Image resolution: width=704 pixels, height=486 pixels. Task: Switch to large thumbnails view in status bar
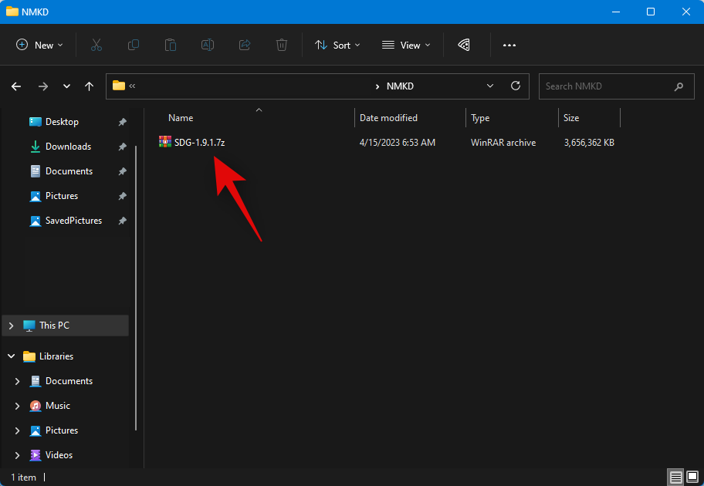click(692, 477)
